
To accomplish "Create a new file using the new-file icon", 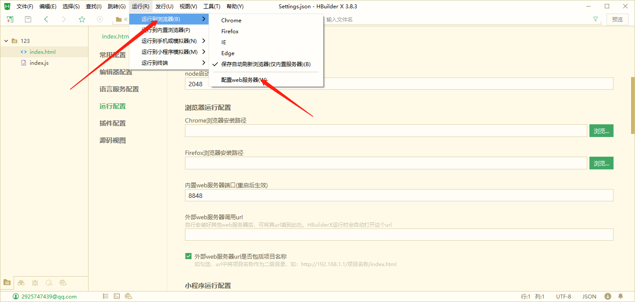I will 9,19.
